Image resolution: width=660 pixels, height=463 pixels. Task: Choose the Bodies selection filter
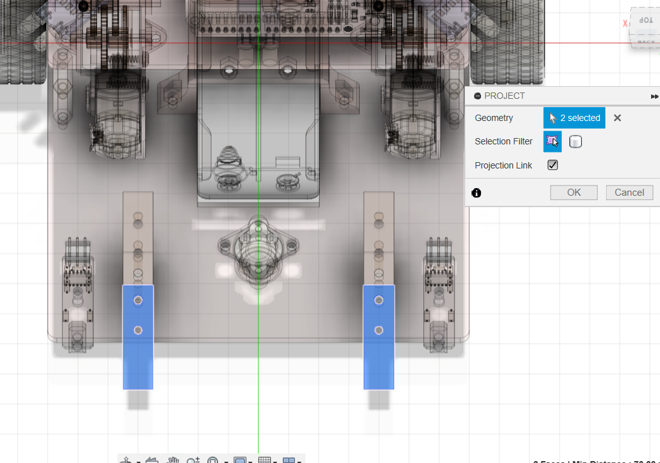pos(576,141)
